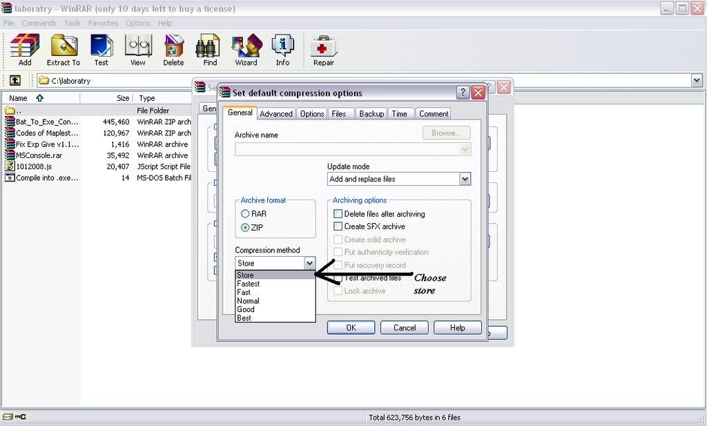707x426 pixels.
Task: Click the Compression method dropdown arrow
Action: pos(309,263)
